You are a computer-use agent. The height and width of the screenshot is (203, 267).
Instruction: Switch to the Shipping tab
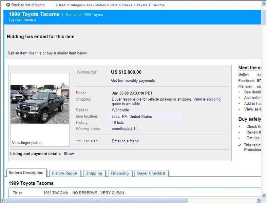point(94,173)
